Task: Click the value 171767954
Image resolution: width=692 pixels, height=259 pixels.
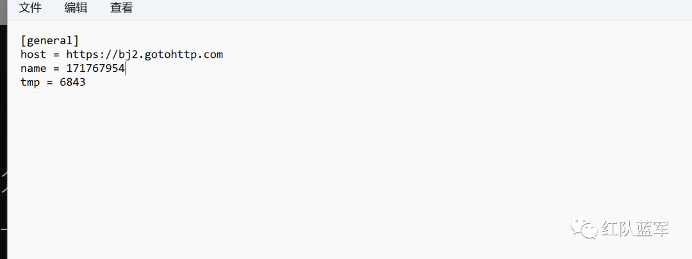Action: tap(95, 69)
